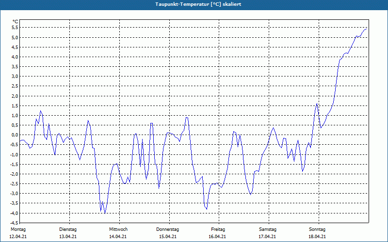388x242 pixels.
Task: Click the chart title 'Taupunkt-Temperatur [°C] skaliert'
Action: click(x=198, y=4)
